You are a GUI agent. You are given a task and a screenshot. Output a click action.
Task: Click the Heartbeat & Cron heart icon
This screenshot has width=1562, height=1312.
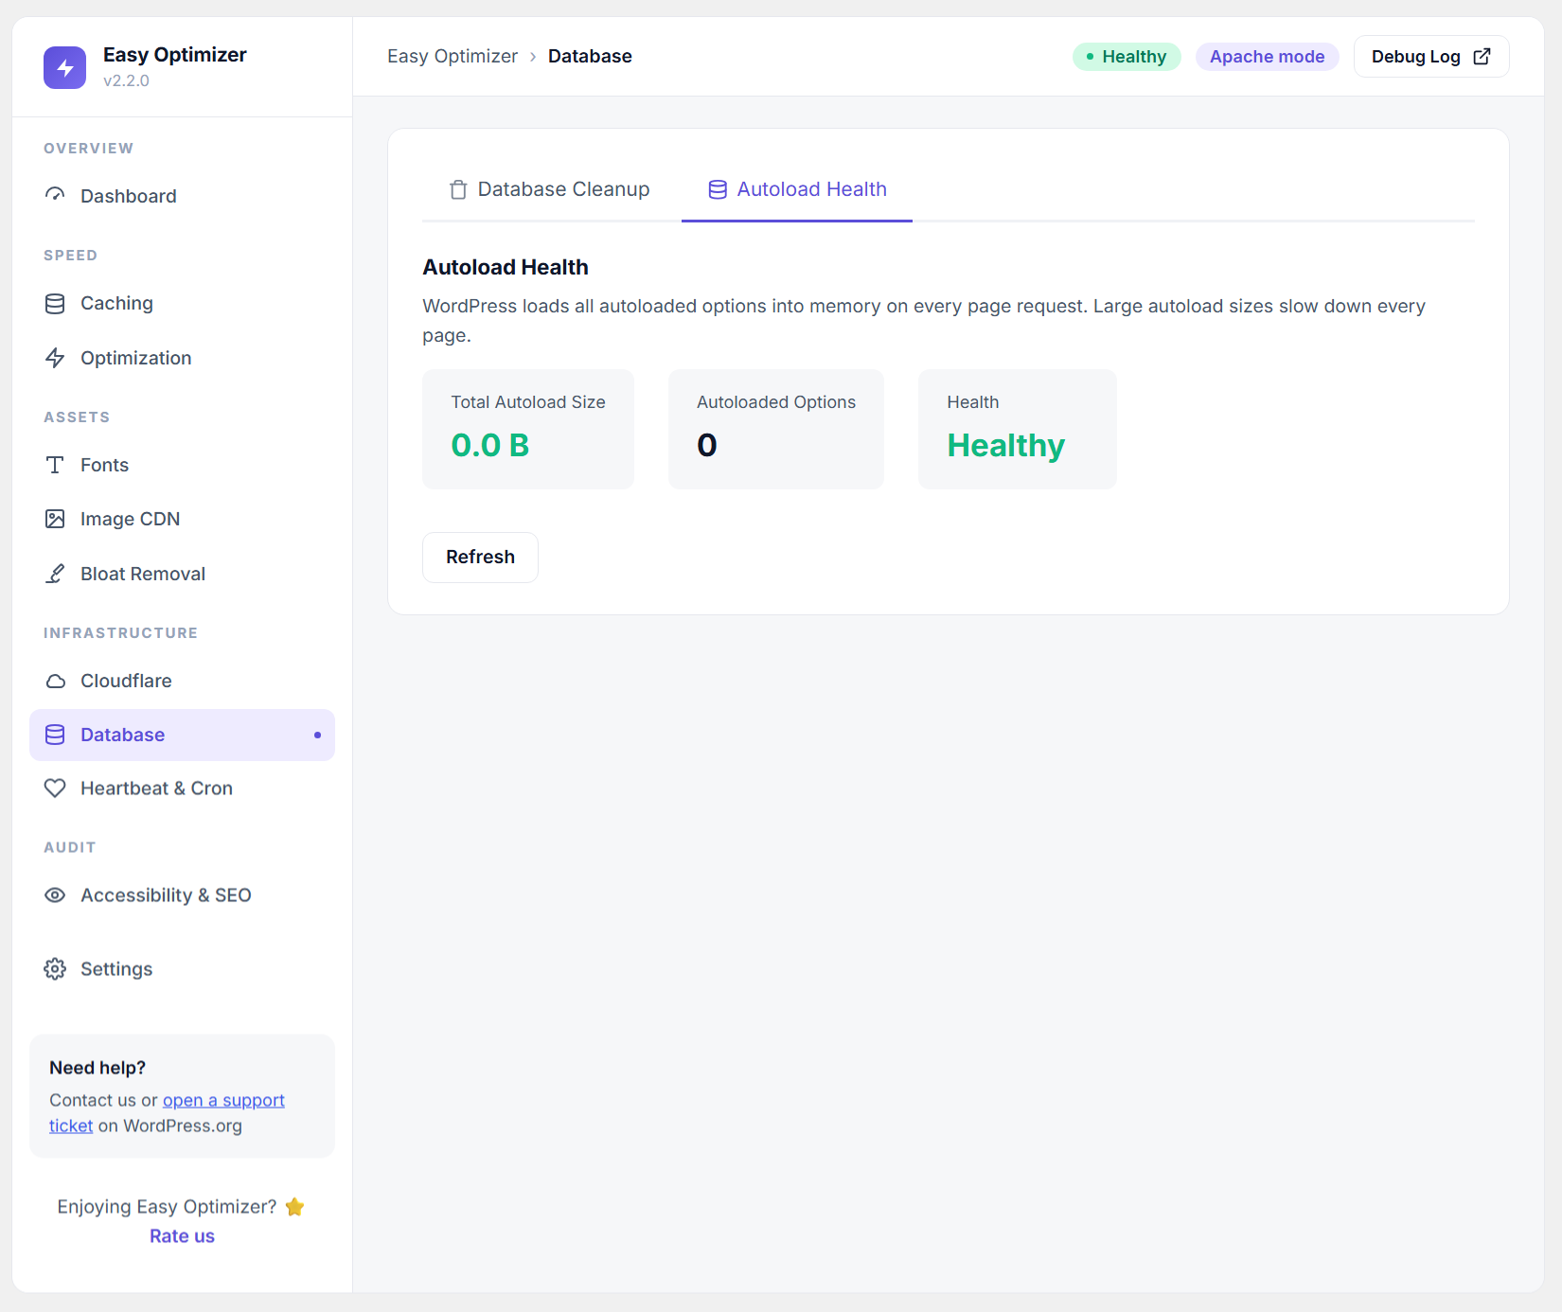coord(55,789)
